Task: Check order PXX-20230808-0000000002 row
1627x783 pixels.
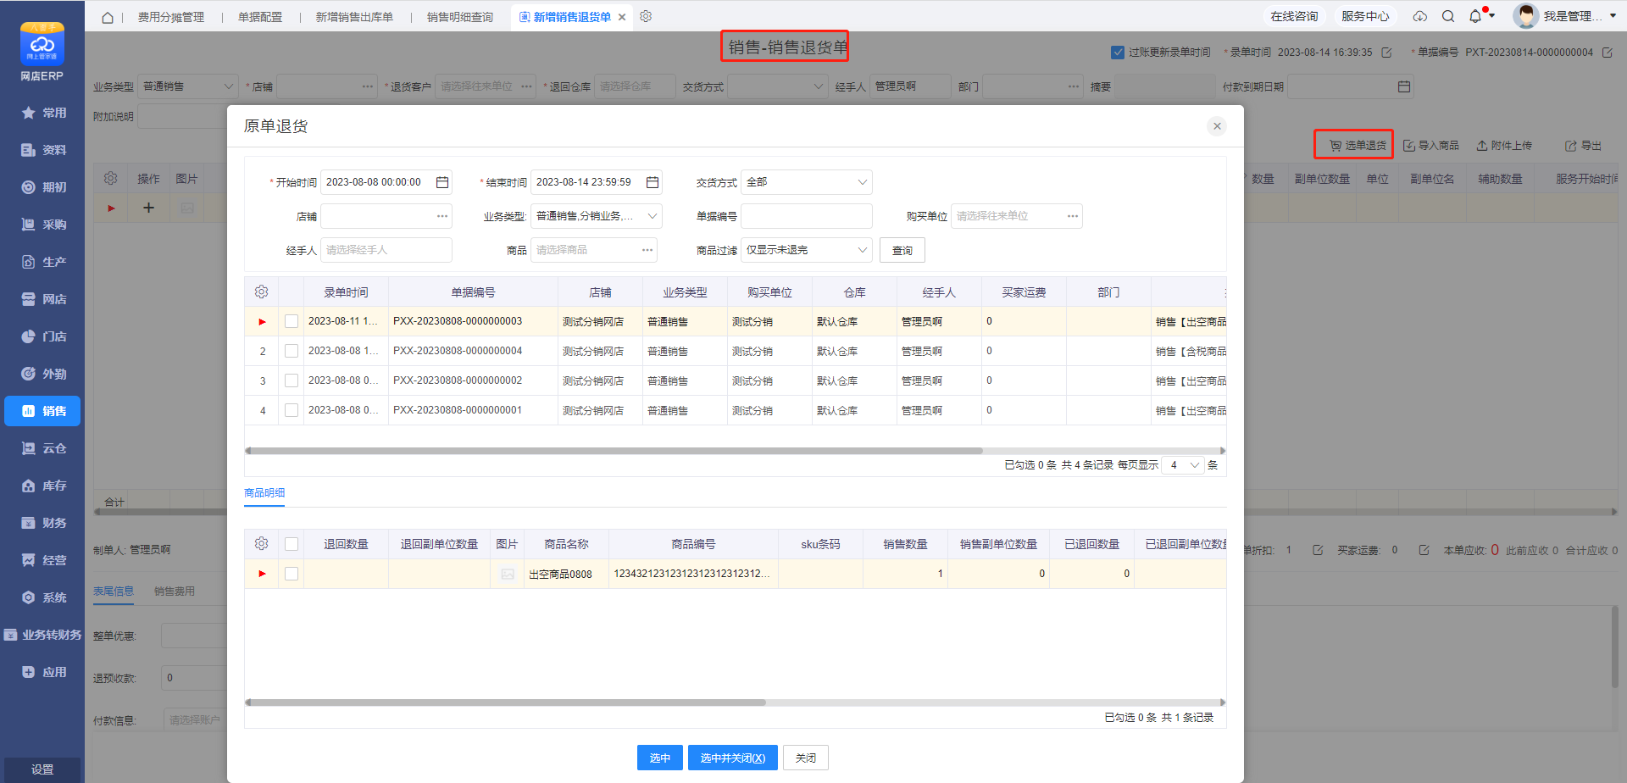Action: coord(292,380)
